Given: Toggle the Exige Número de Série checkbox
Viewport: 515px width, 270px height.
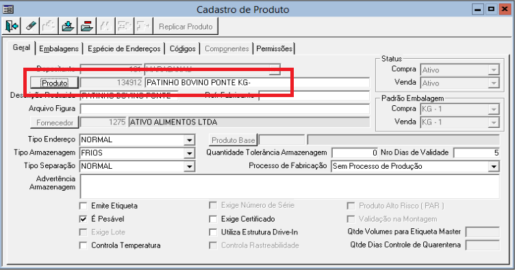Looking at the screenshot, I should pyautogui.click(x=213, y=206).
